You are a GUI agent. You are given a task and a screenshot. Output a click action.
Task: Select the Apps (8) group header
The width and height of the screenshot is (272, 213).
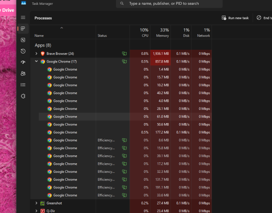tap(43, 45)
